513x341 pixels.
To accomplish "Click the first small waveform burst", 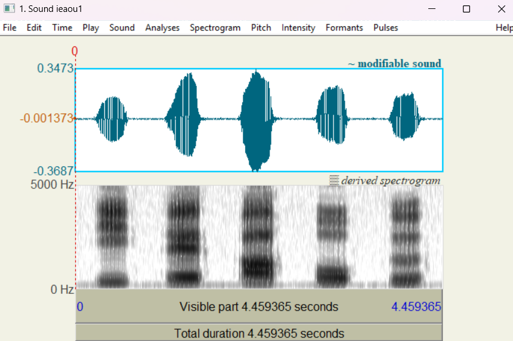I will (x=112, y=119).
